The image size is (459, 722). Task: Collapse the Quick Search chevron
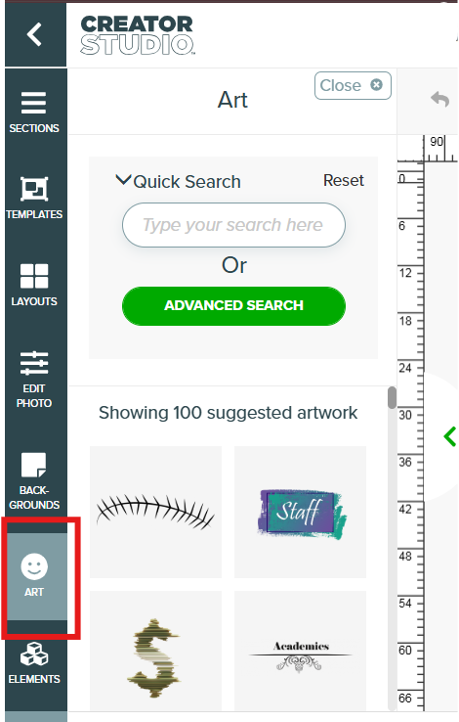(x=123, y=180)
